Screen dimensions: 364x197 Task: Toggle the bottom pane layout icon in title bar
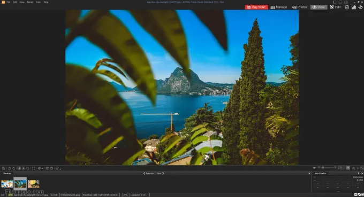(340, 2)
